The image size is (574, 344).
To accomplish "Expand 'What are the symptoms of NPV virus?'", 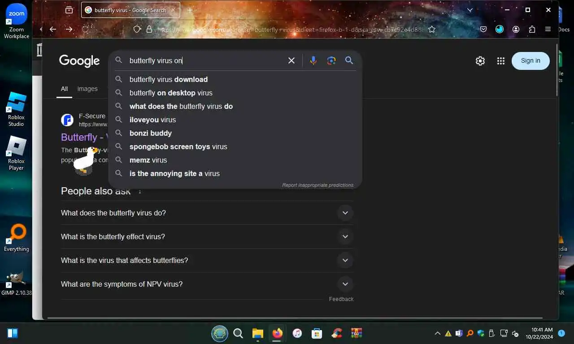I will (x=207, y=284).
